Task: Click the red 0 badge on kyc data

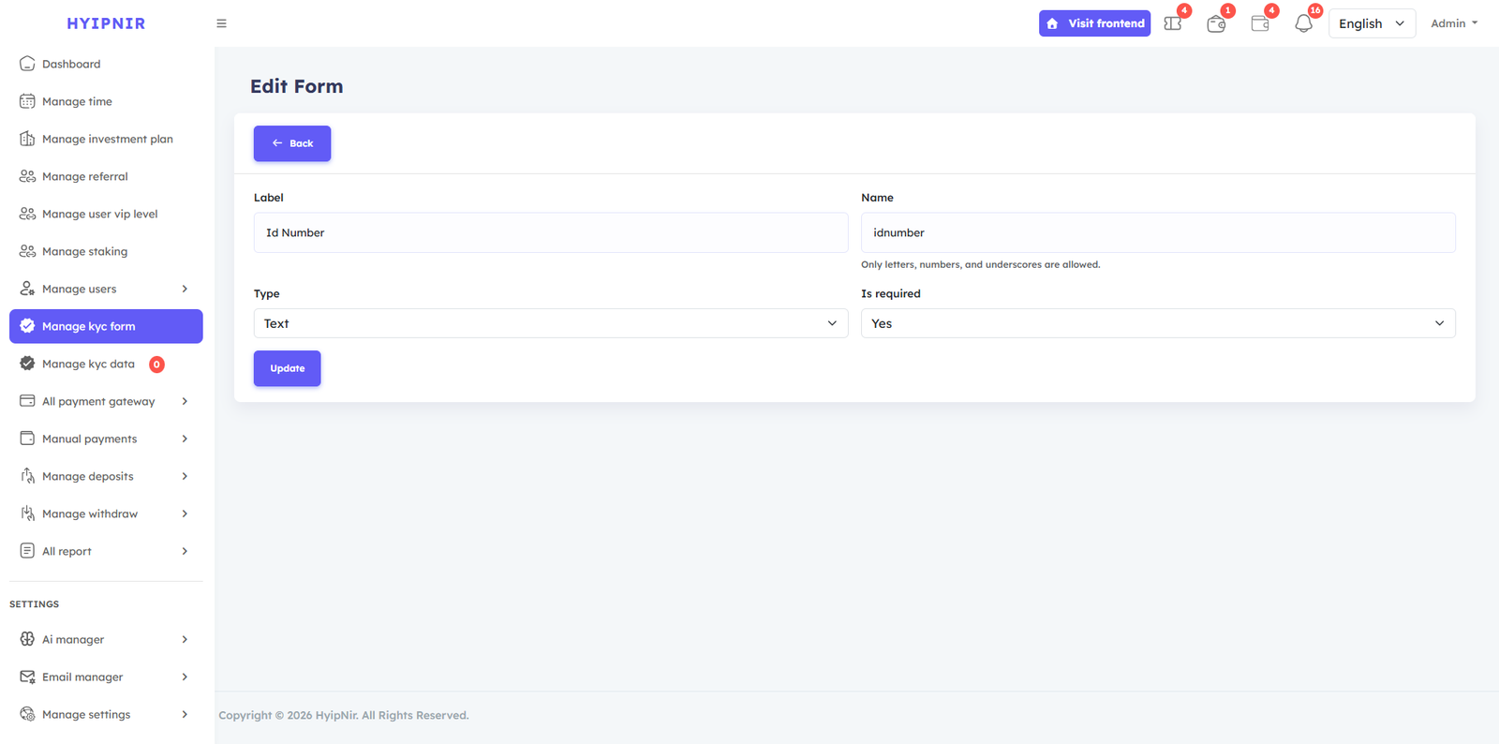Action: (156, 365)
